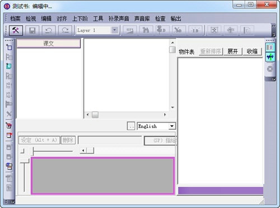This screenshot has height=208, width=280.
Task: Click the redo arrow toolbar icon
Action: [x=65, y=30]
